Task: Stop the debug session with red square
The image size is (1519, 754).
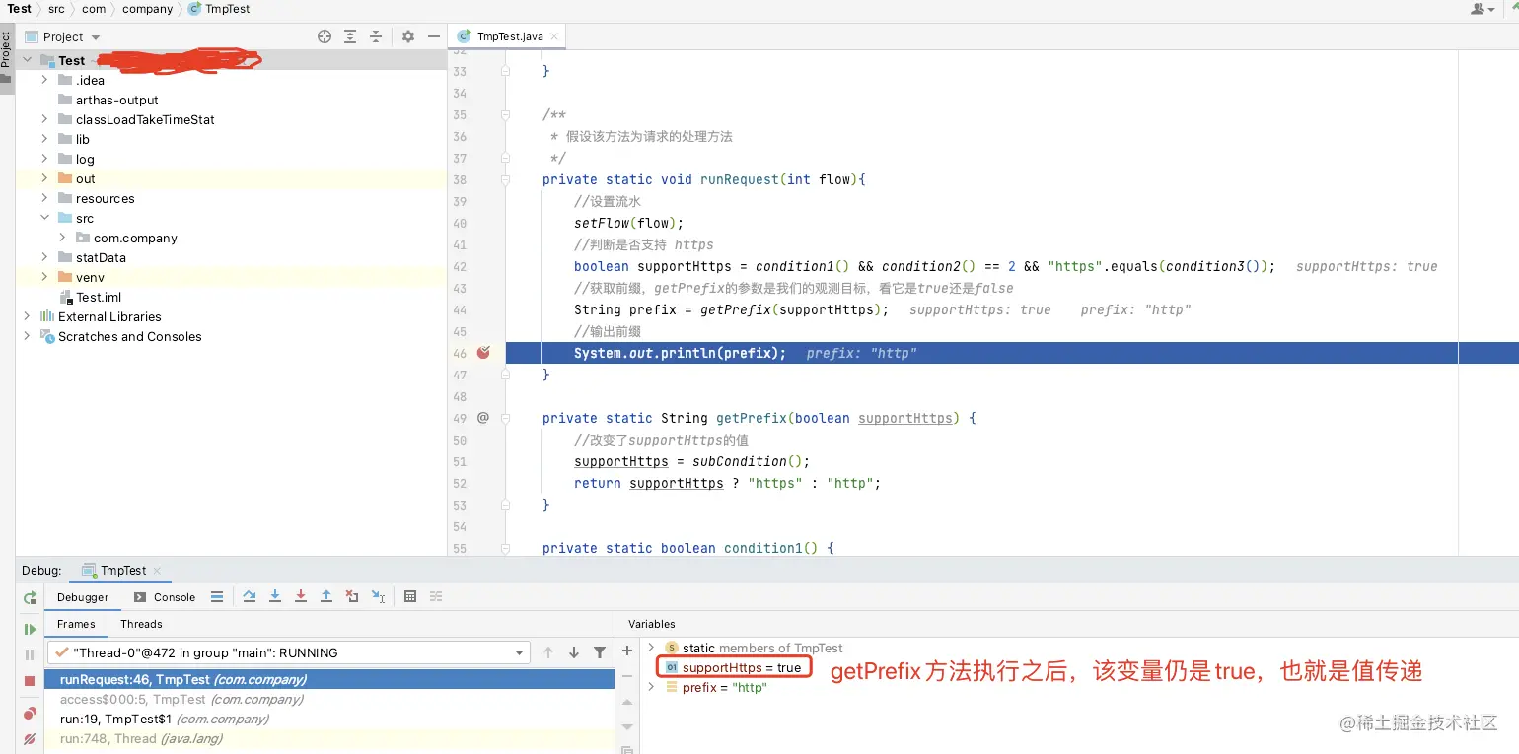Action: tap(30, 681)
